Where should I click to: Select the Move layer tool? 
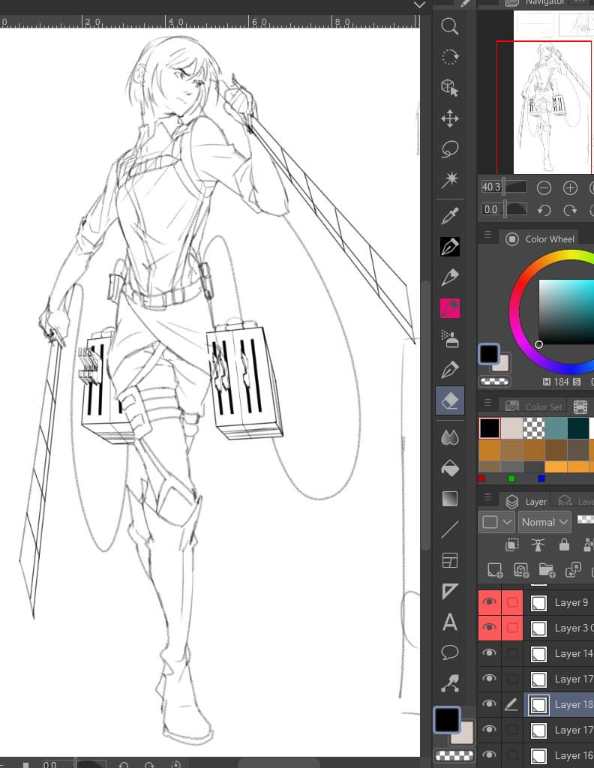[449, 118]
